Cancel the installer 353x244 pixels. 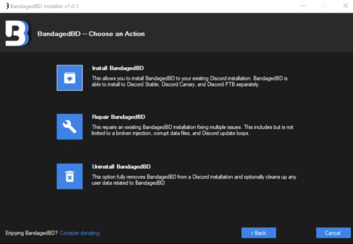[x=333, y=233]
